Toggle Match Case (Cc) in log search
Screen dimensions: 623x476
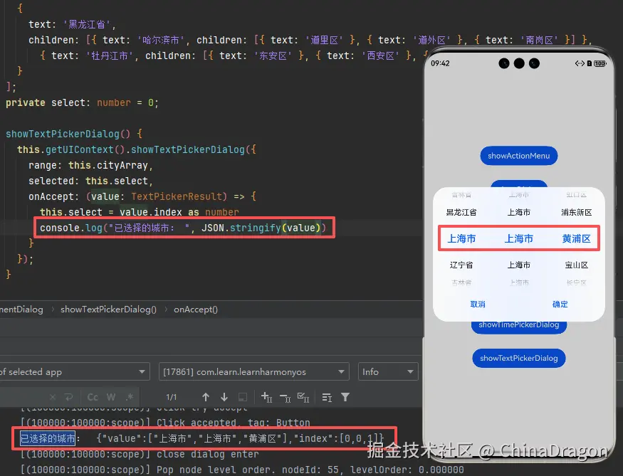click(93, 397)
